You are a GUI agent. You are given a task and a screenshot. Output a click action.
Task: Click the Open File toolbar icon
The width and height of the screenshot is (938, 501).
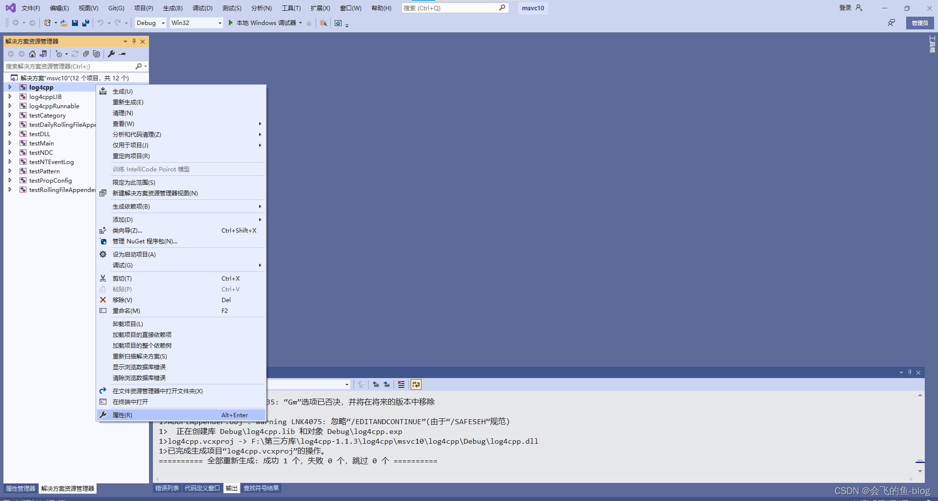[64, 23]
